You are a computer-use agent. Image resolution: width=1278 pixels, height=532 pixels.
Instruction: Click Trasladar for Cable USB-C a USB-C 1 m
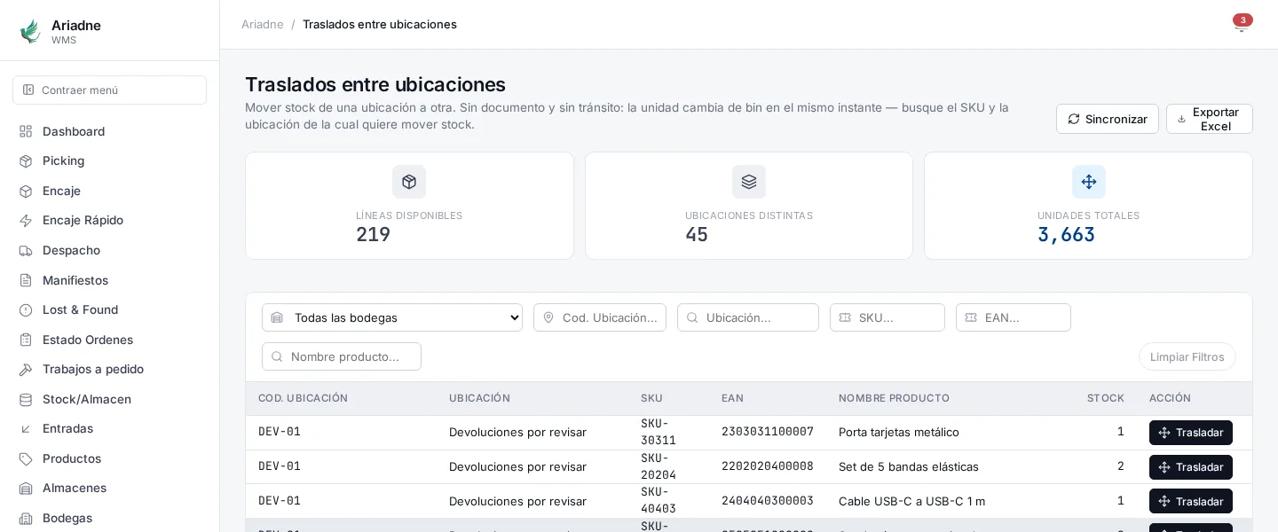[x=1191, y=501]
